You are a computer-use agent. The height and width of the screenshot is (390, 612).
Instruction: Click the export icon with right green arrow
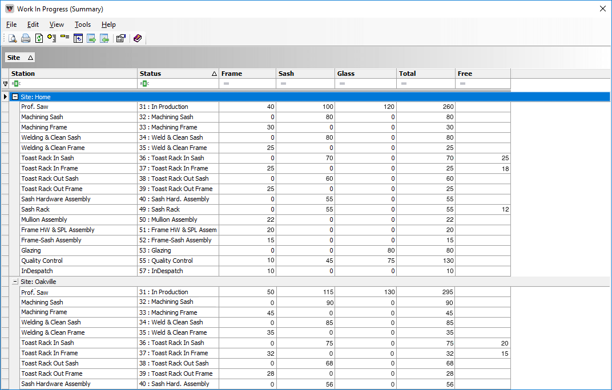91,39
